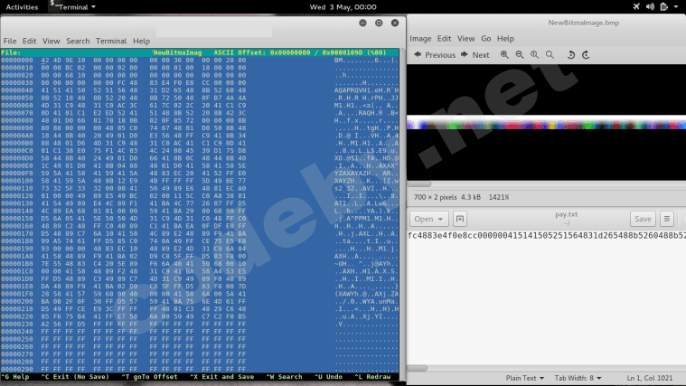Click ^U Undo in hex editor footer
Viewport: 686px width, 386px height.
[328, 376]
